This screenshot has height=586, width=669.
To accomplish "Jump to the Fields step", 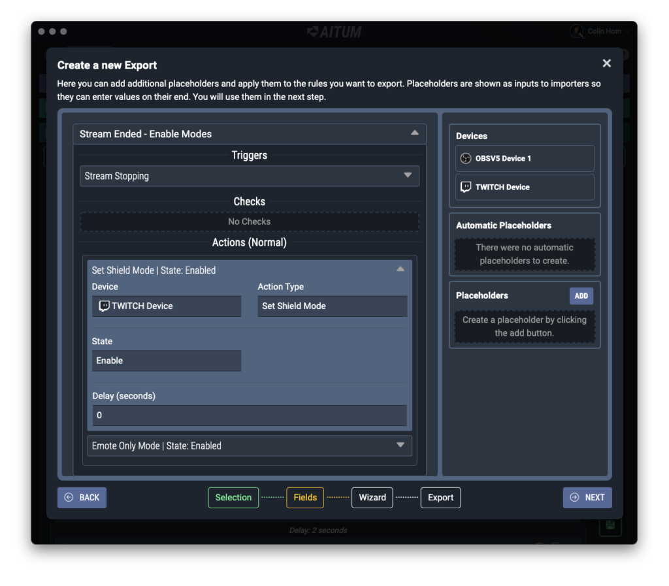I will click(x=305, y=497).
